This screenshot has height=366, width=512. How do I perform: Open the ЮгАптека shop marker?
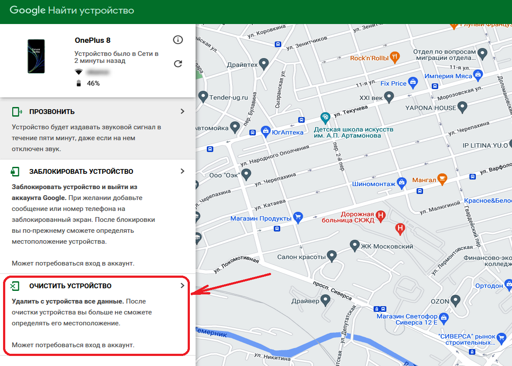[266, 132]
